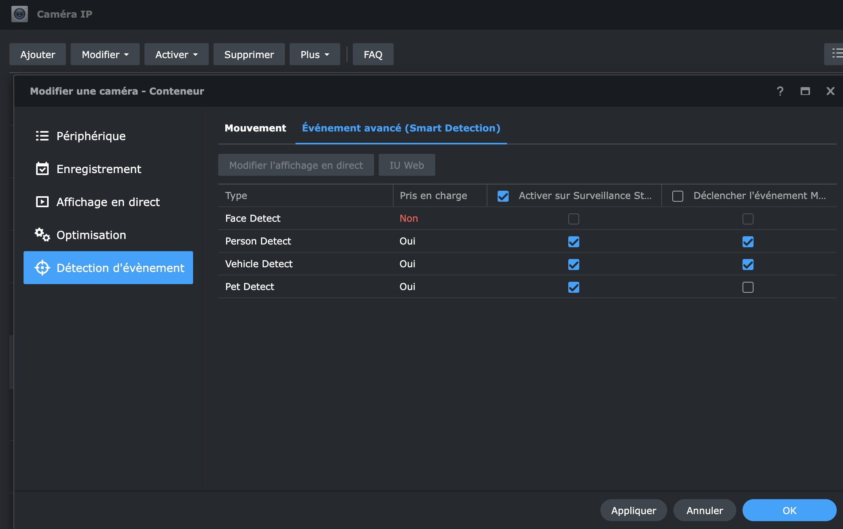The height and width of the screenshot is (529, 843).
Task: Uncheck Person Detect activation on Surveillance Station
Action: [573, 242]
